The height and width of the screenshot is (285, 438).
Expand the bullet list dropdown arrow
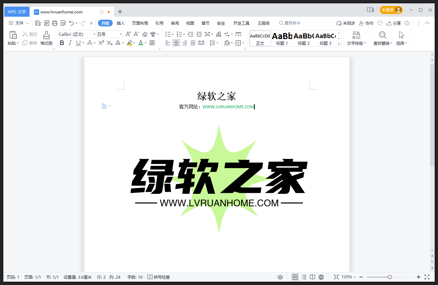(x=173, y=34)
